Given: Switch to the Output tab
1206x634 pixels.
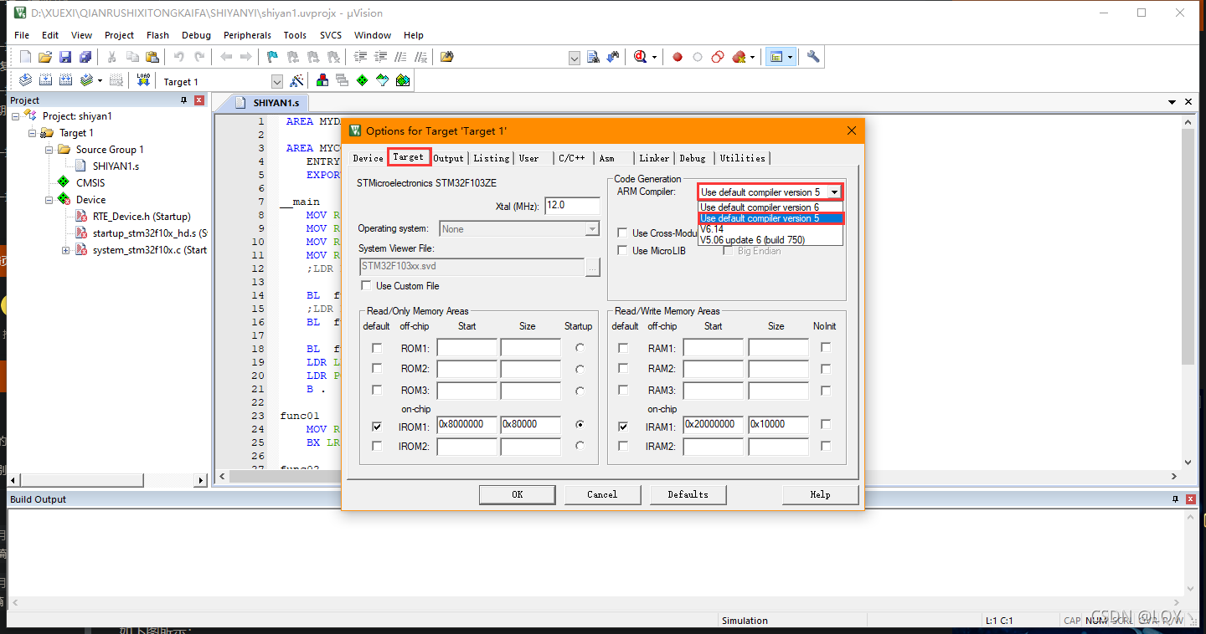Looking at the screenshot, I should [x=448, y=158].
